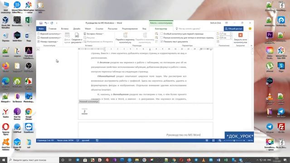The image size is (290, 163).
Task: Toggle Different Odd and Even Pages checkbox
Action: coord(162,38)
